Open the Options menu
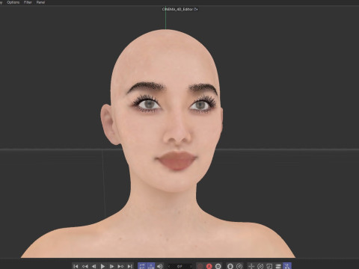This screenshot has height=269, width=359. (13, 2)
